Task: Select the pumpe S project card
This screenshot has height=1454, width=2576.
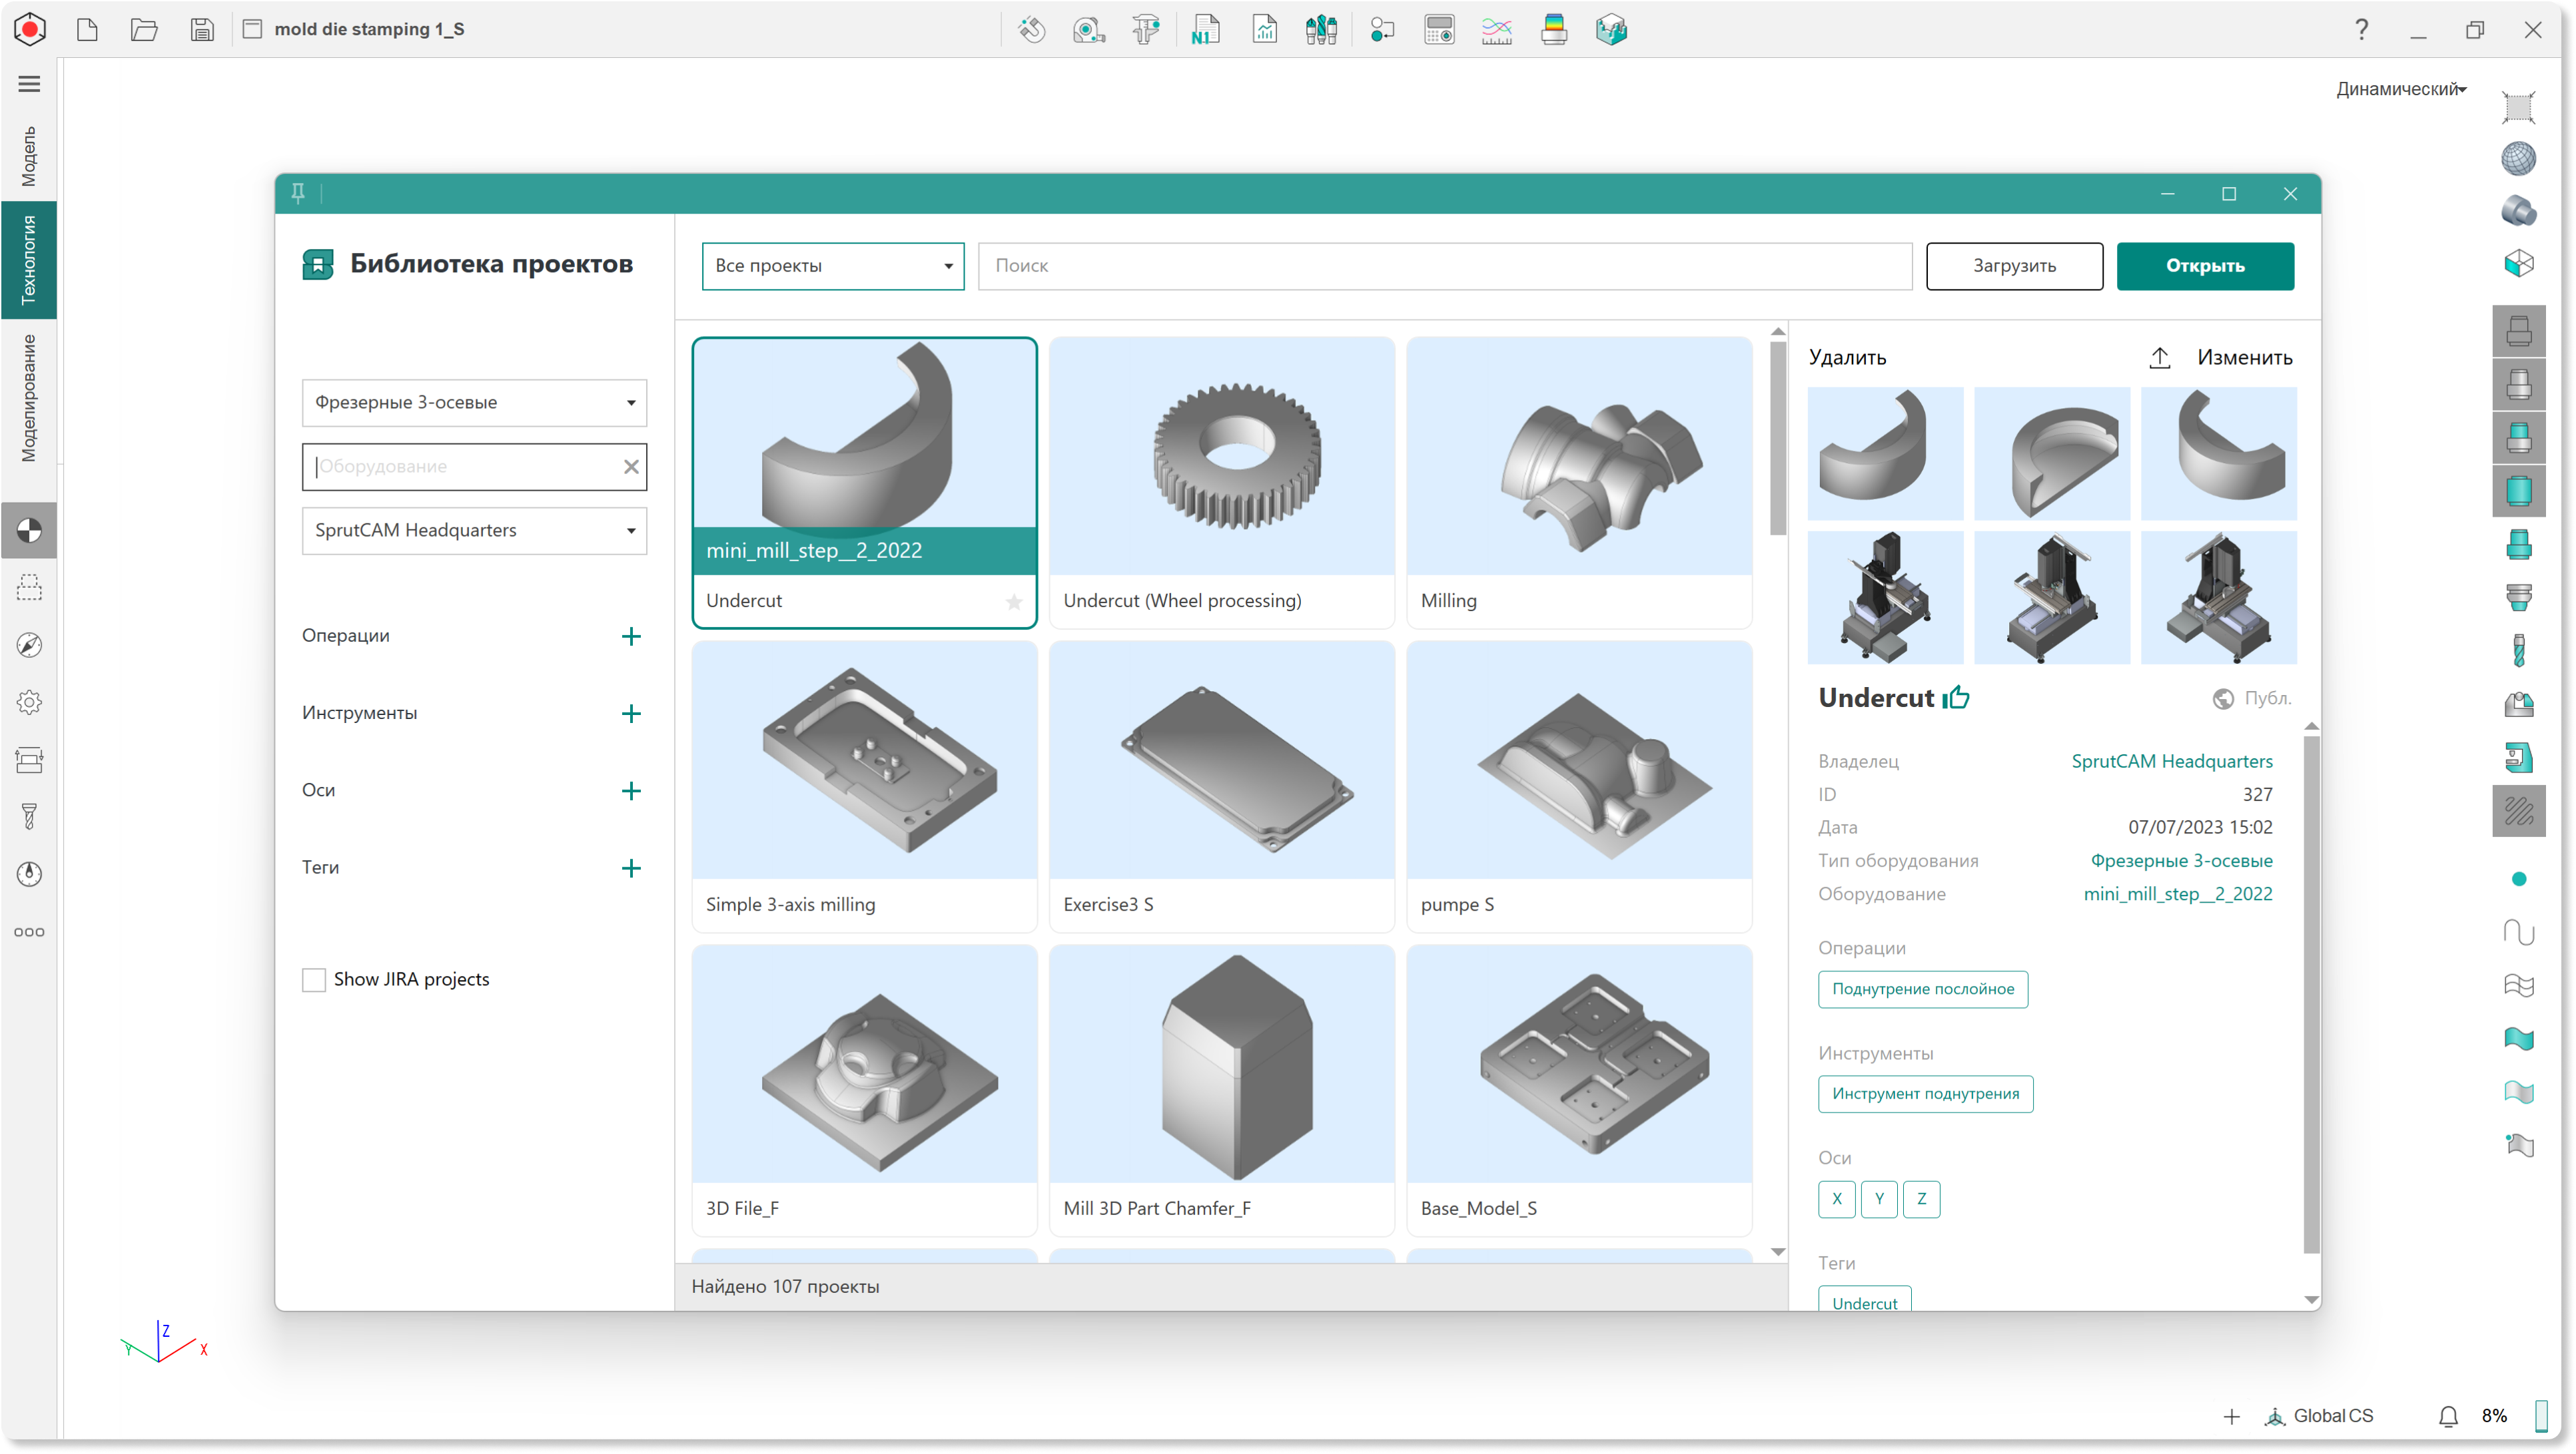Action: pos(1579,786)
